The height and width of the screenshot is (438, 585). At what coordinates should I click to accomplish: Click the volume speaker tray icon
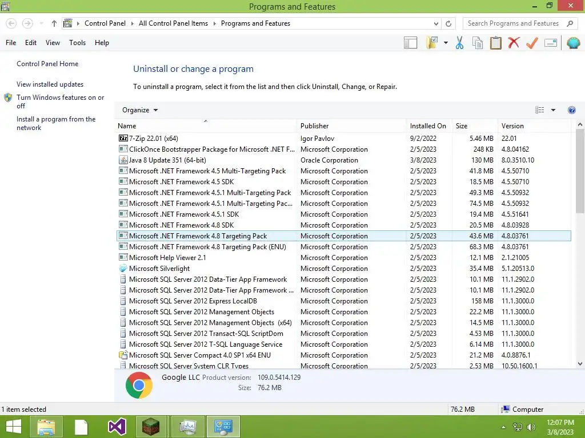click(531, 427)
